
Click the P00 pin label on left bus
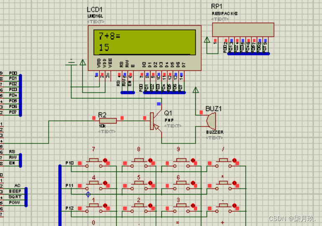(x=13, y=73)
